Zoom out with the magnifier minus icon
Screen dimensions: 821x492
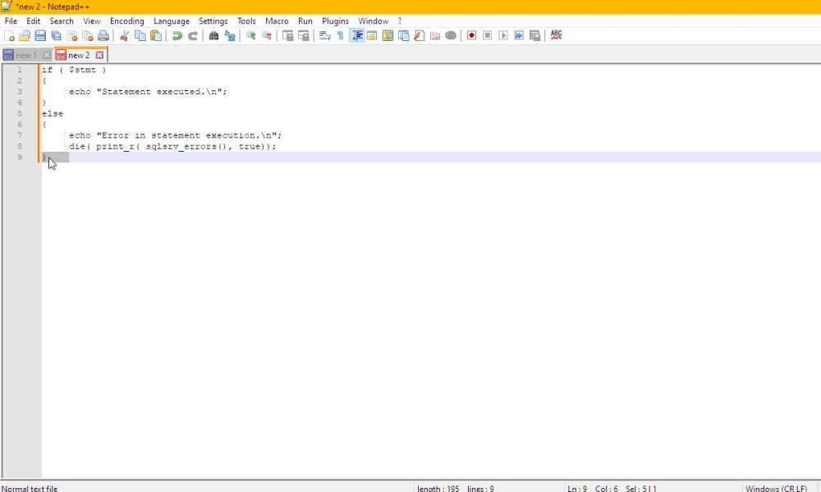click(x=267, y=35)
